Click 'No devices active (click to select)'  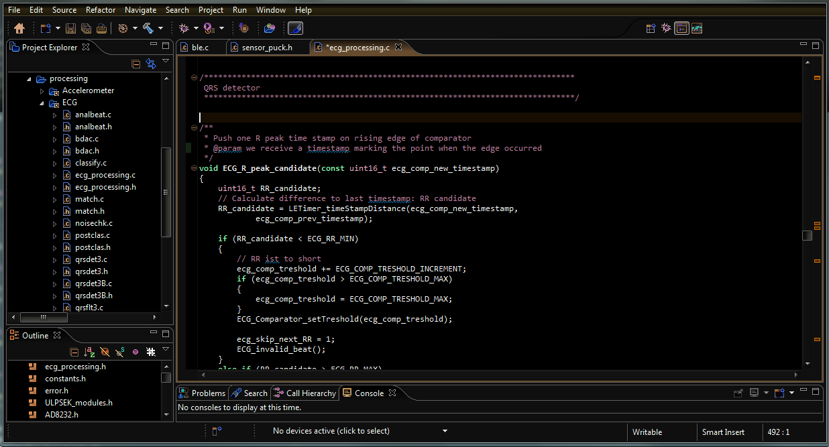331,432
